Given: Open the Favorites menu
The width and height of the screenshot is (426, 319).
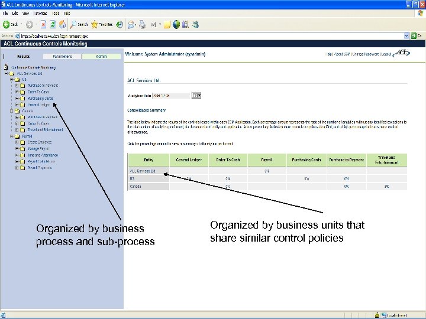Looking at the screenshot, I should tap(40, 13).
